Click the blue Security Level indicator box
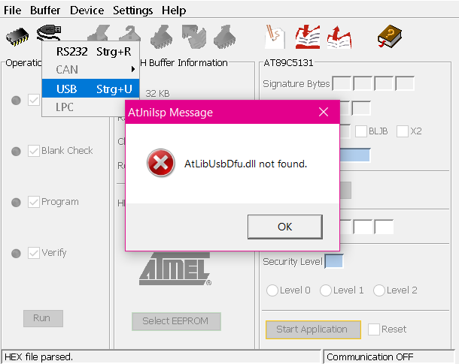Screen dimensions: 459x364 (x=334, y=261)
